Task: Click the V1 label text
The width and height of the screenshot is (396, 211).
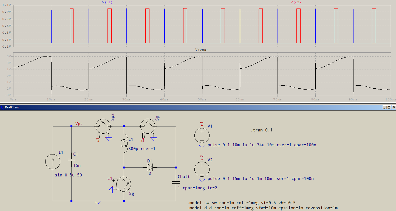Action: tap(210, 126)
